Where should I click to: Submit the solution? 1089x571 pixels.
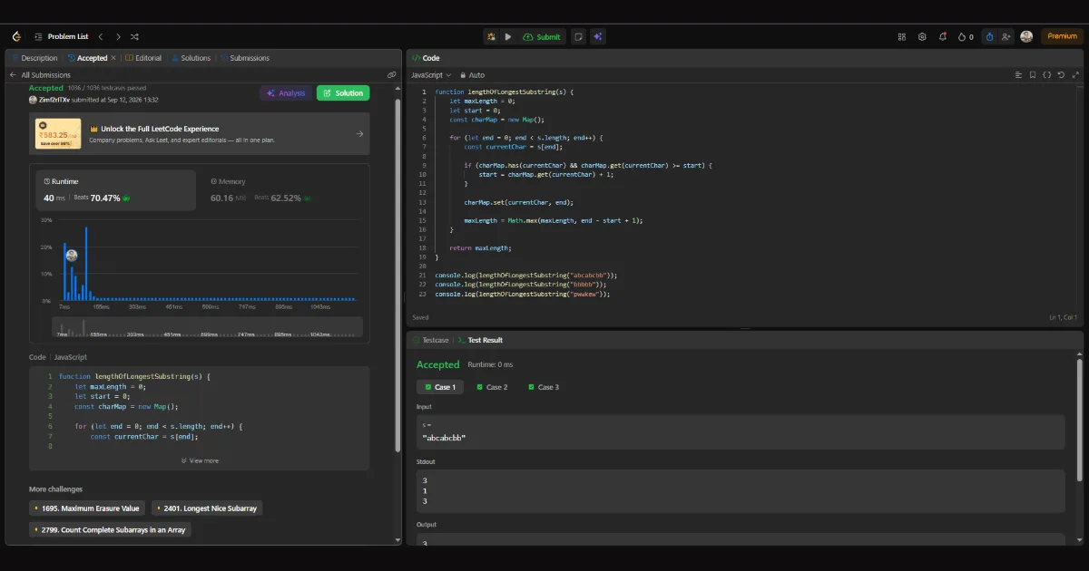tap(543, 36)
